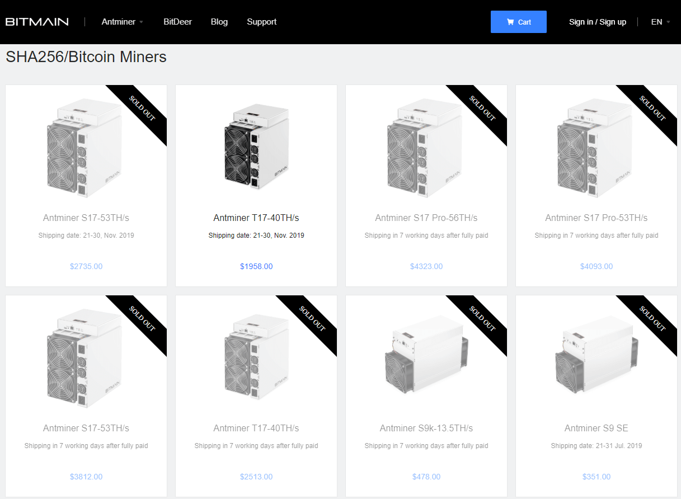Click the $4323.00 price
Viewport: 681px width, 499px height.
[426, 266]
